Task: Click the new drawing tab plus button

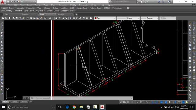Action: [76, 14]
